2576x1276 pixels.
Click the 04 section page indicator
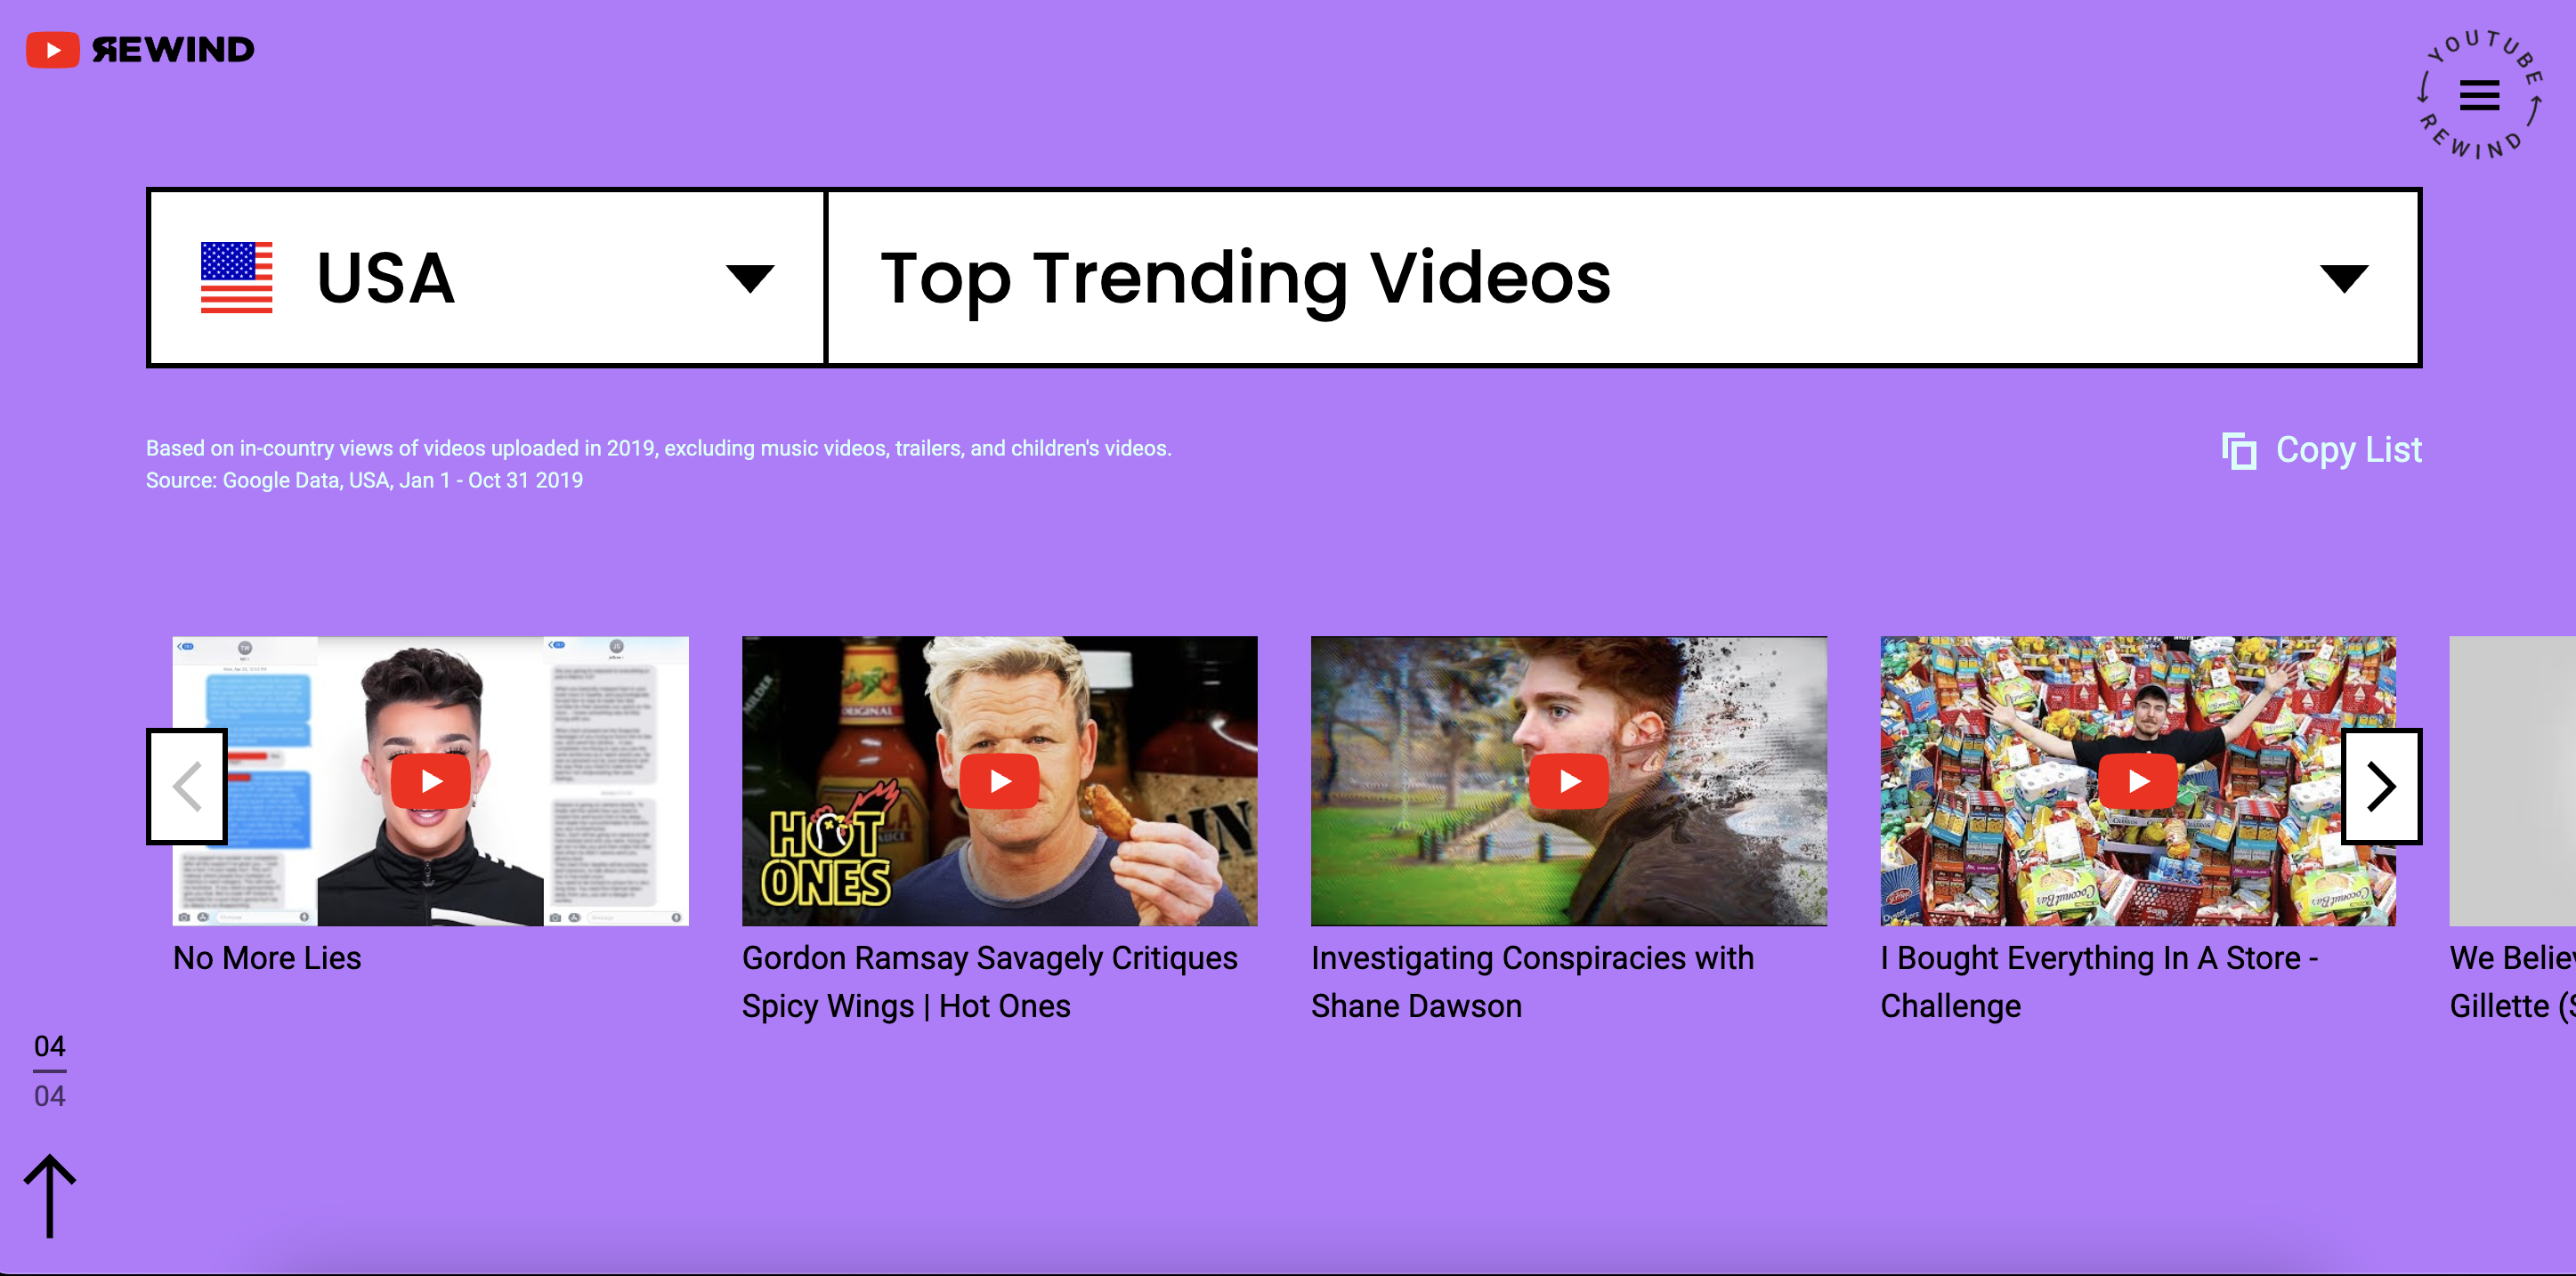tap(49, 1046)
